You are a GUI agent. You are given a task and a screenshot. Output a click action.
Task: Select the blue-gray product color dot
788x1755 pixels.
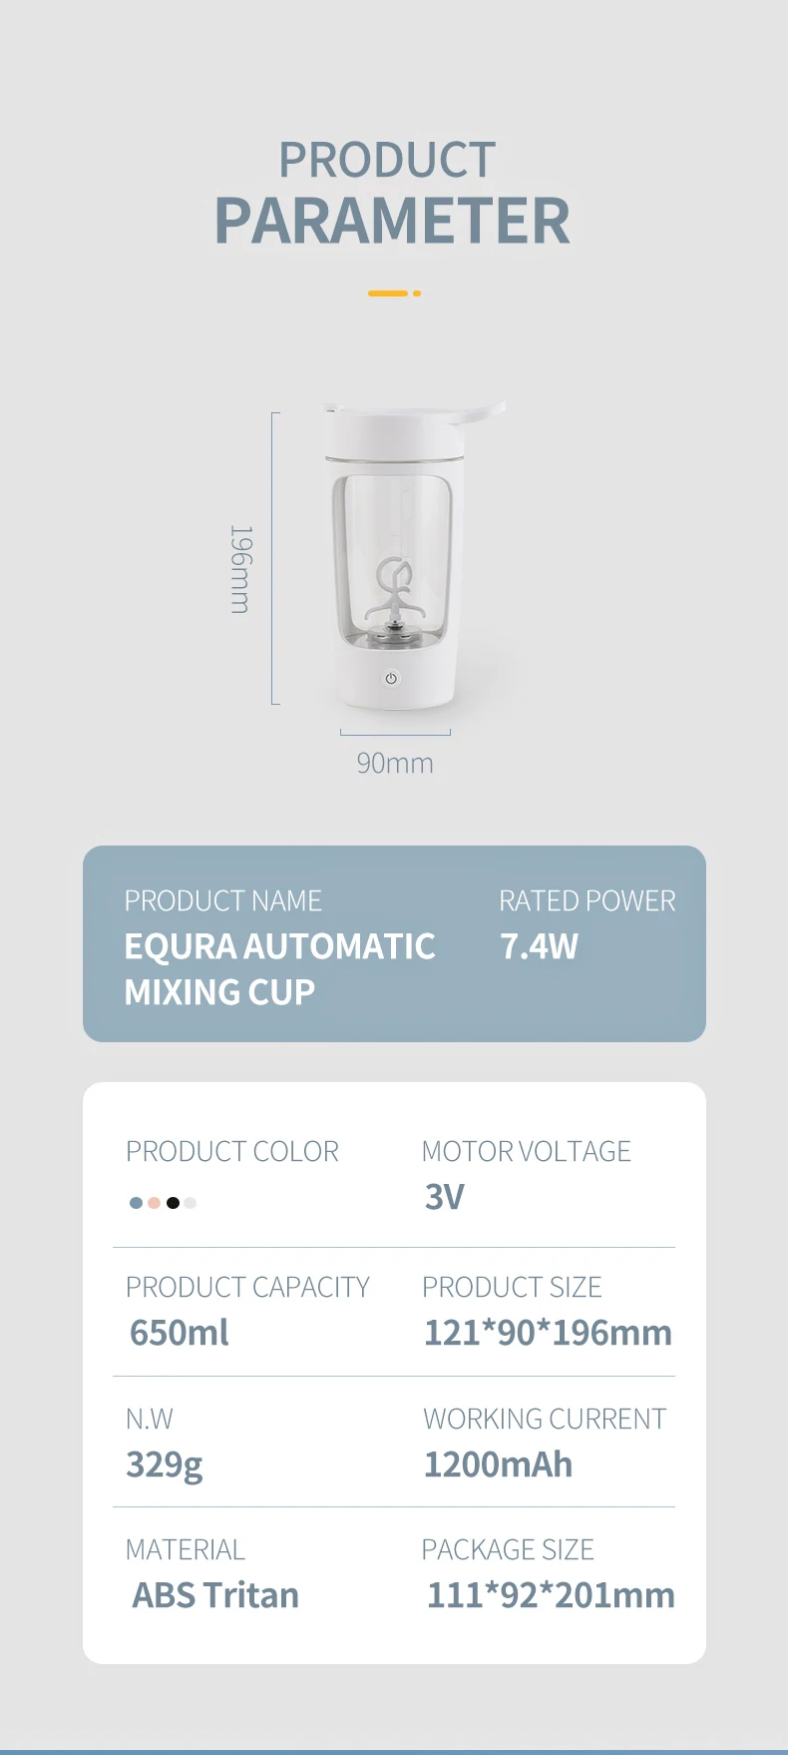coord(136,1203)
